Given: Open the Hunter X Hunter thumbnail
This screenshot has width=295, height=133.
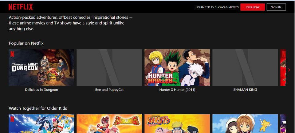Looking at the screenshot, I should [x=177, y=67].
